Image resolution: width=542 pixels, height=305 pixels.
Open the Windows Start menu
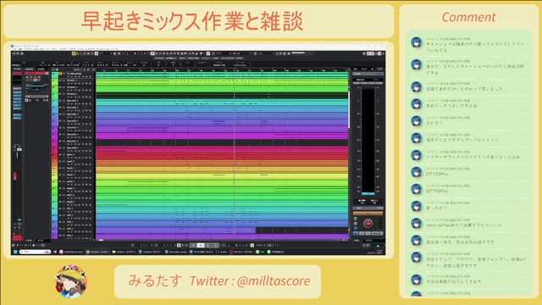(15, 252)
